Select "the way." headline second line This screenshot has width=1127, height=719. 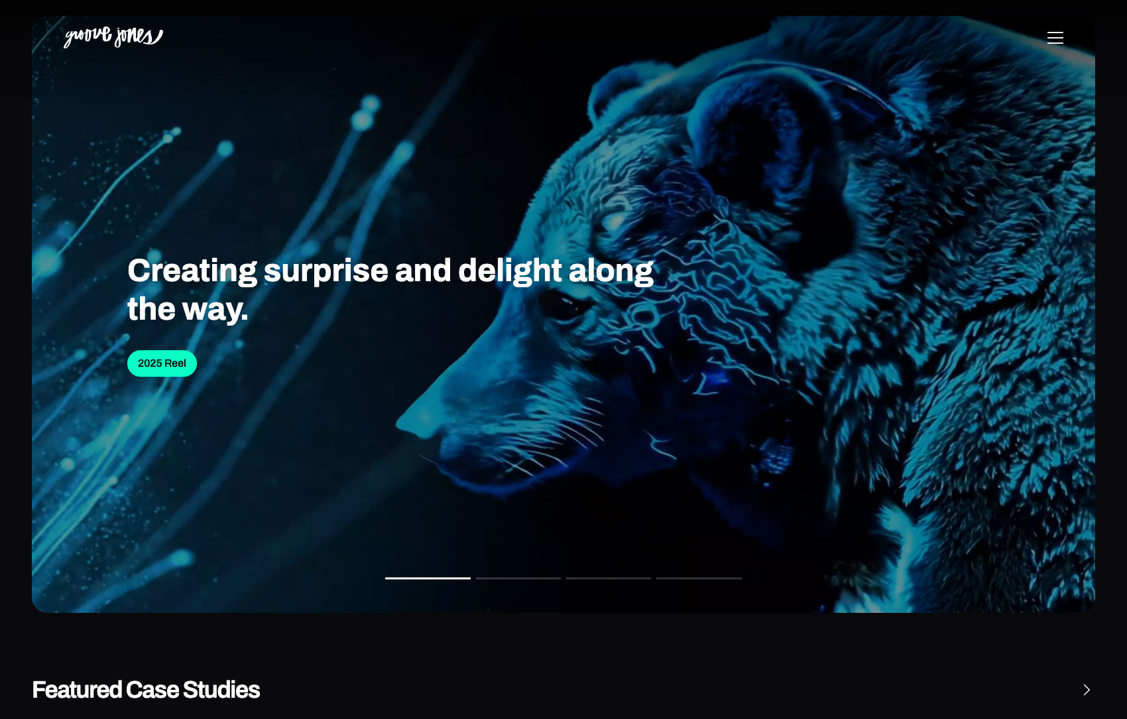coord(188,309)
